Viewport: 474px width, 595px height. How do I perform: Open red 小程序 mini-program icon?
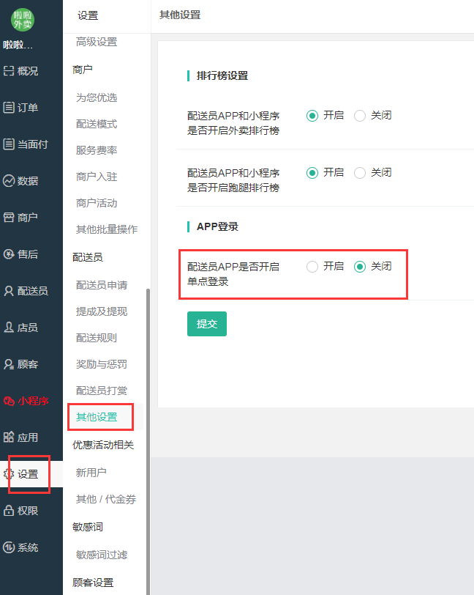(9, 401)
